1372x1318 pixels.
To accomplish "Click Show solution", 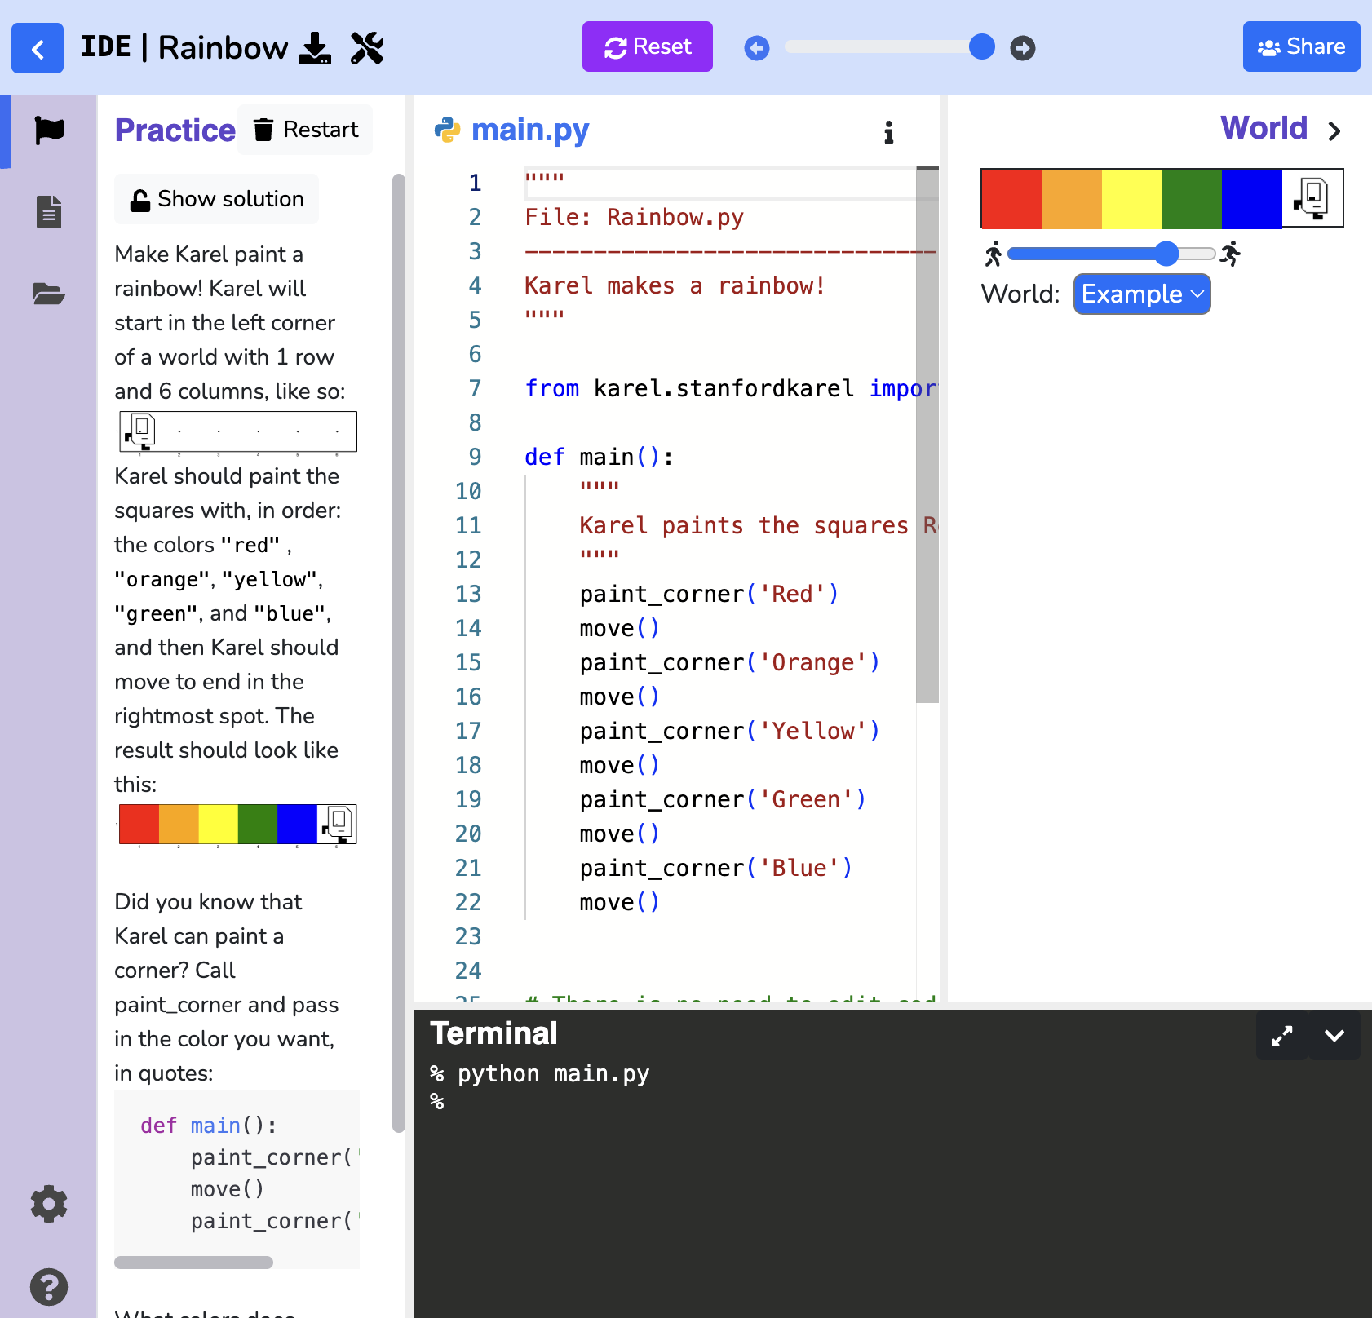I will 216,198.
